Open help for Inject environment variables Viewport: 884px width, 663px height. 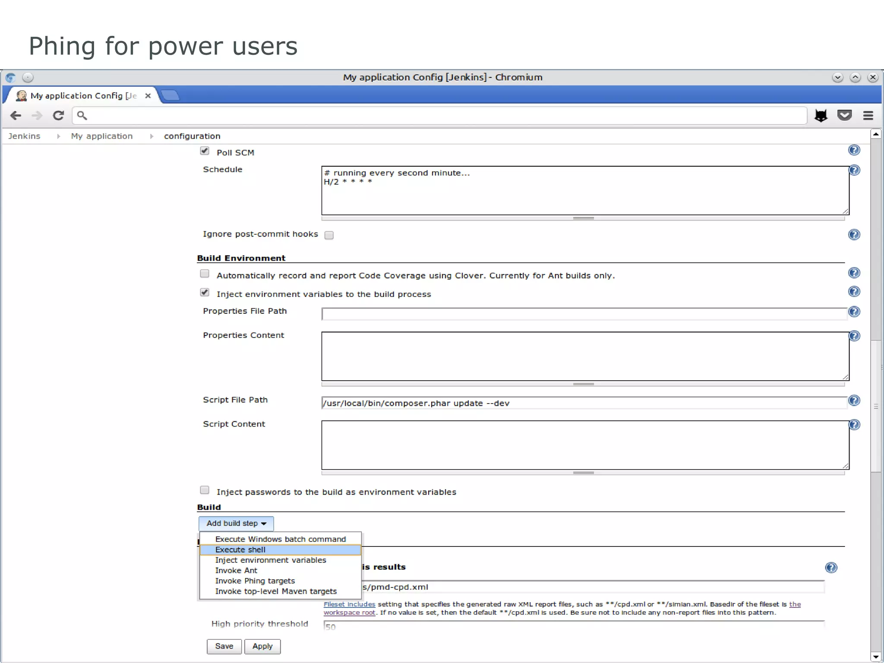[x=854, y=291]
